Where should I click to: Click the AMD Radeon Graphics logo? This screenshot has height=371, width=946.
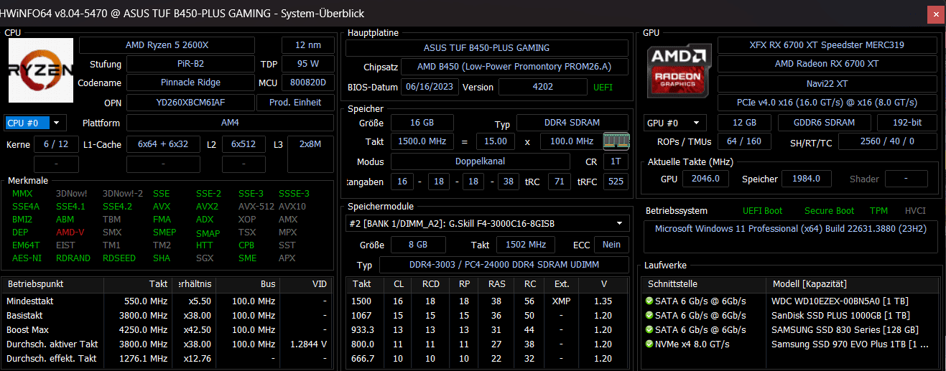680,71
